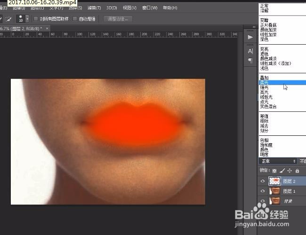Enable 自动增强 checkbox
306x235 pixels.
point(75,19)
